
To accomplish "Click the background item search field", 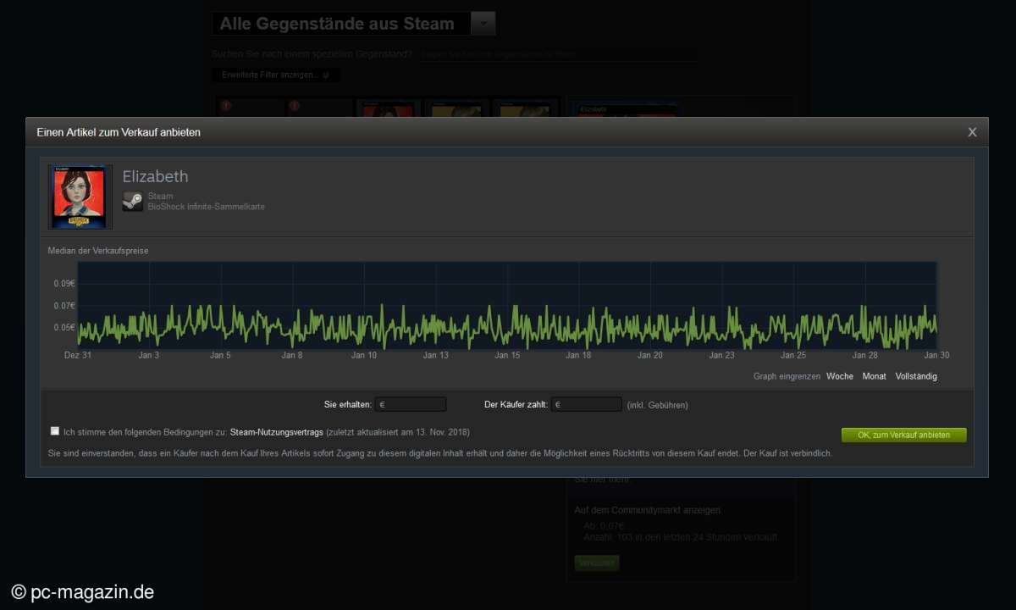I will tap(557, 54).
